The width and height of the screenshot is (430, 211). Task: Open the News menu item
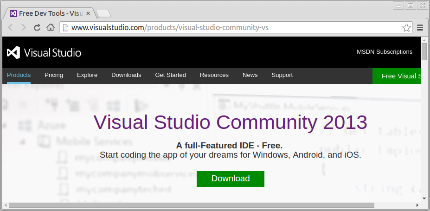250,75
